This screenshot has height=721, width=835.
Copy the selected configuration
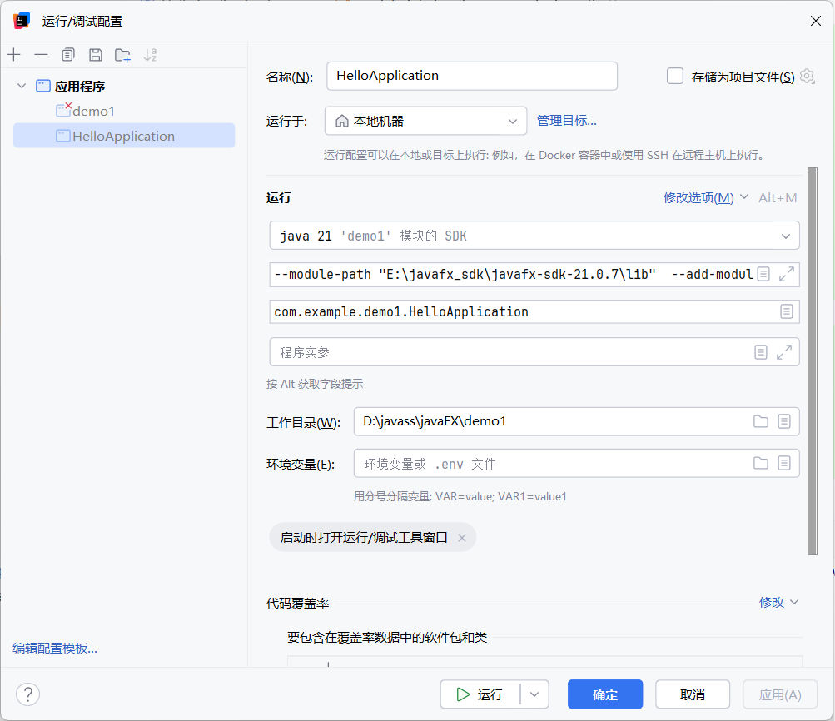pyautogui.click(x=68, y=54)
